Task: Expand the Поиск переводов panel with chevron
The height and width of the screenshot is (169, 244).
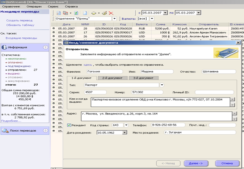Action: coord(46,130)
